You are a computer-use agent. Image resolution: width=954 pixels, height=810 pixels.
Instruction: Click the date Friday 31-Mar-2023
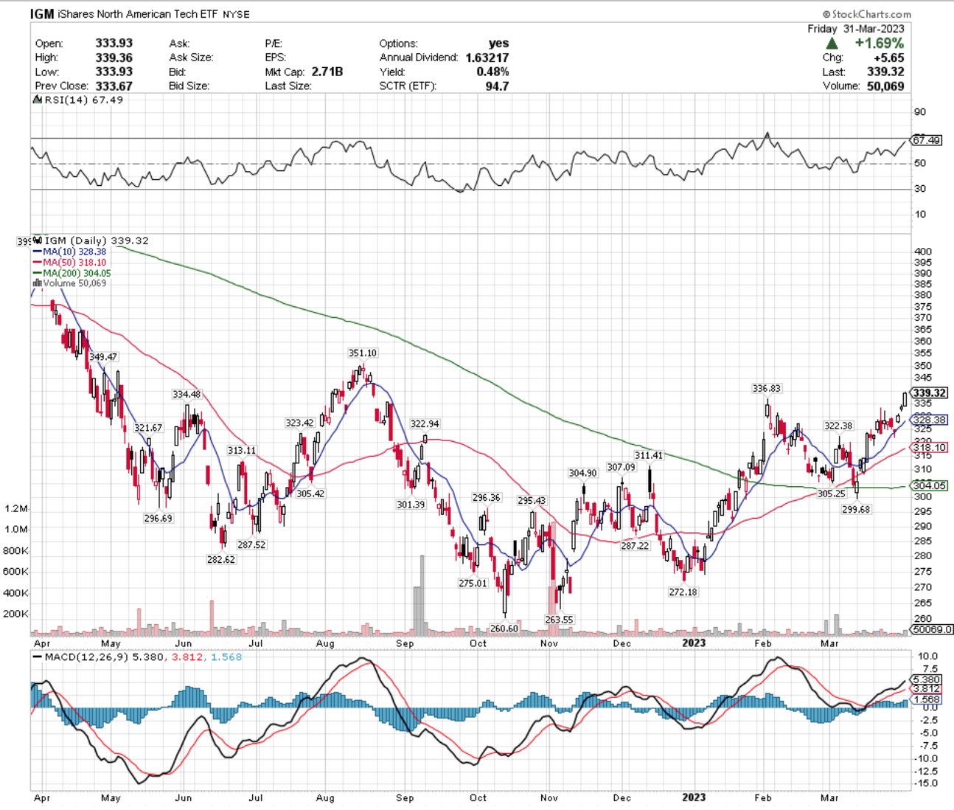click(856, 29)
